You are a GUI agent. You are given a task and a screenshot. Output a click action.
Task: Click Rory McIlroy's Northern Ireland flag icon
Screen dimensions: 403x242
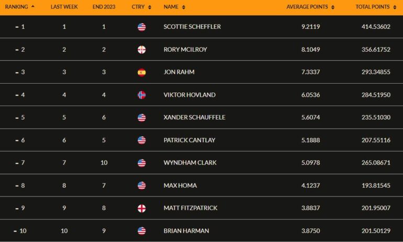142,50
